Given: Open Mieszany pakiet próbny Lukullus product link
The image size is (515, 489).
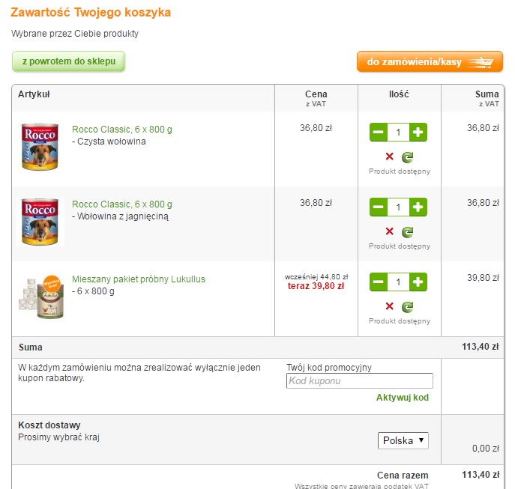Looking at the screenshot, I should (139, 279).
